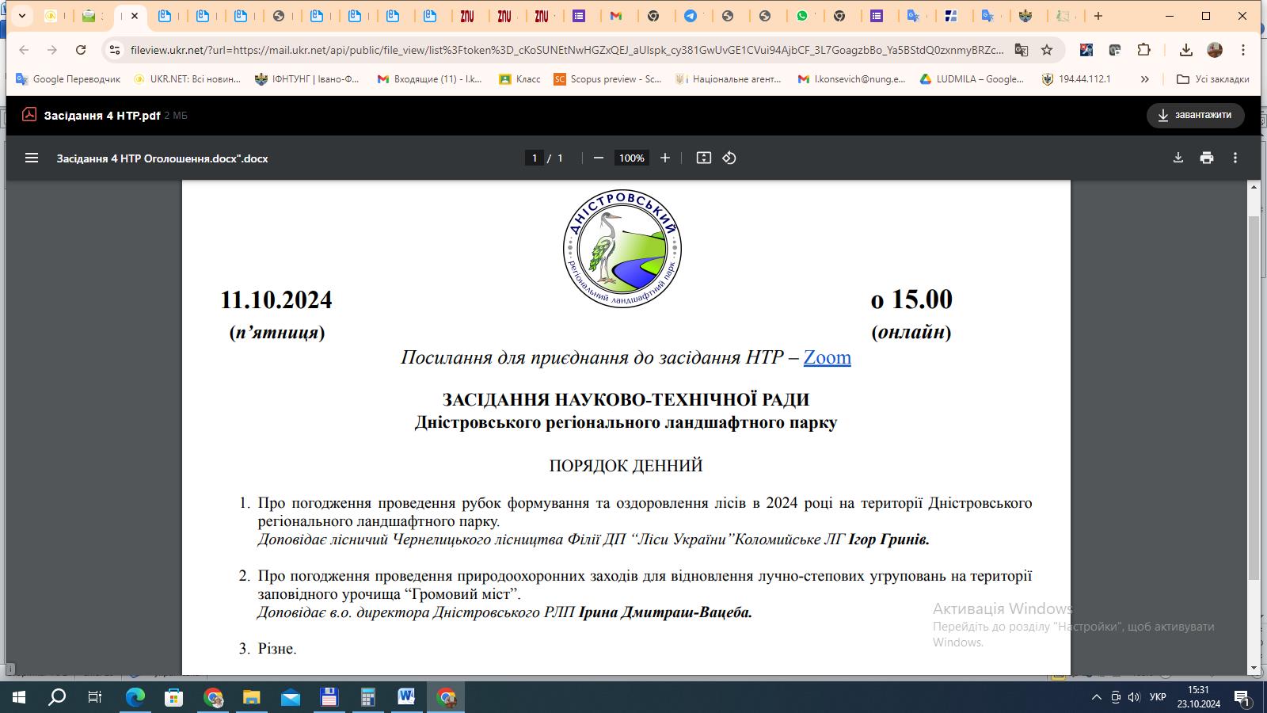Open the browser Extensions puzzle icon
The width and height of the screenshot is (1267, 713).
coord(1143,49)
